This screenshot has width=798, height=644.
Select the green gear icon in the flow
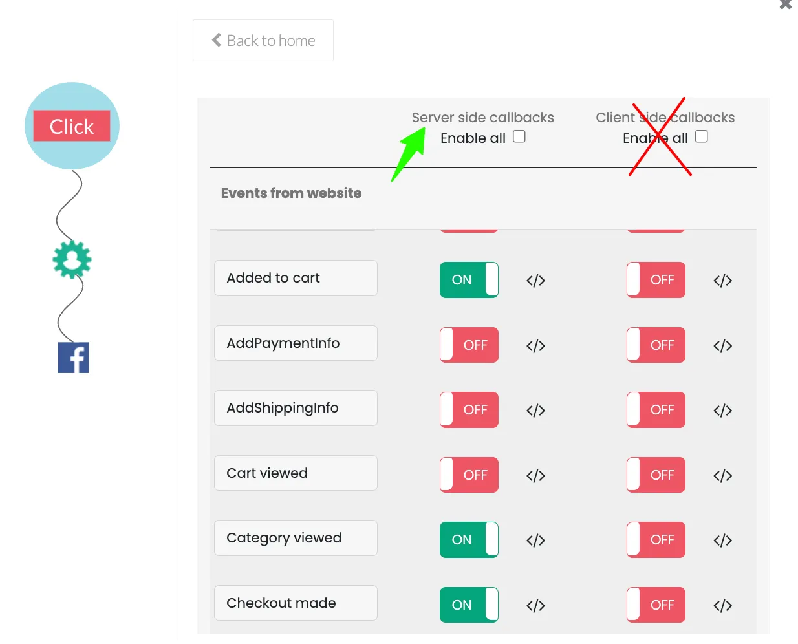[x=72, y=259]
